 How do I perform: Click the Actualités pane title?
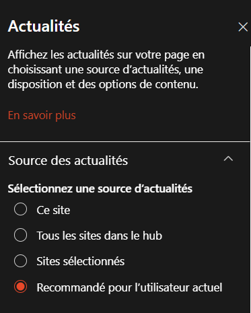tap(44, 26)
